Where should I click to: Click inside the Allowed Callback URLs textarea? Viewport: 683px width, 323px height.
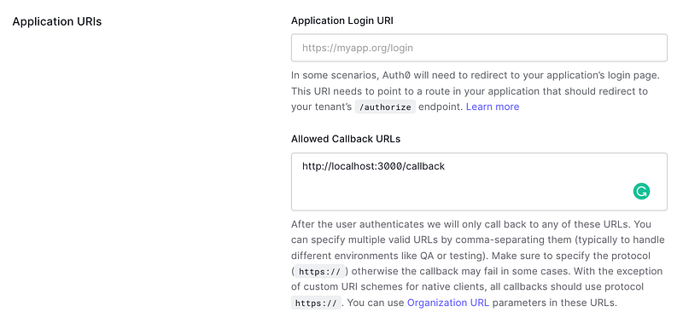[479, 182]
